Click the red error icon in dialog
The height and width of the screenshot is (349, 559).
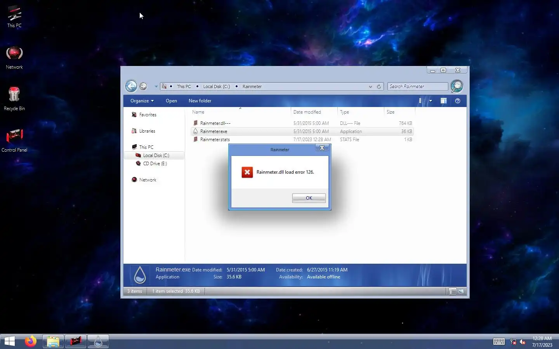pyautogui.click(x=247, y=172)
